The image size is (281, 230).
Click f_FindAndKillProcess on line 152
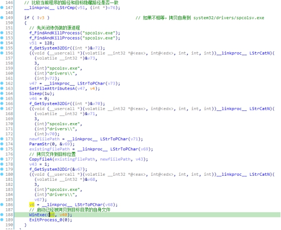click(55, 33)
